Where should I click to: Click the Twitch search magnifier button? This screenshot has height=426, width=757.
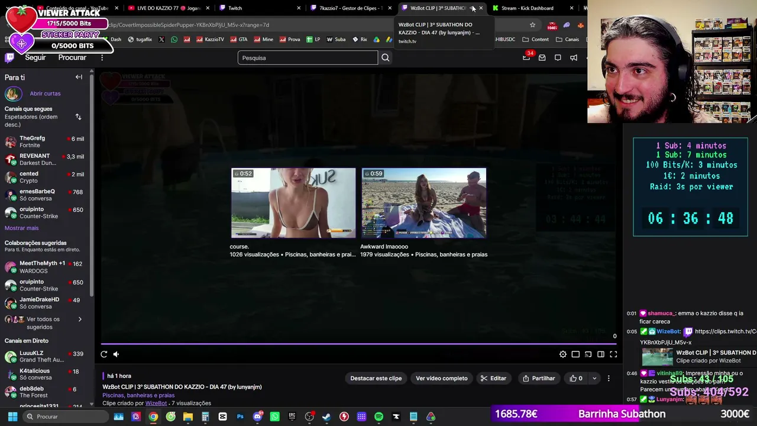point(386,57)
